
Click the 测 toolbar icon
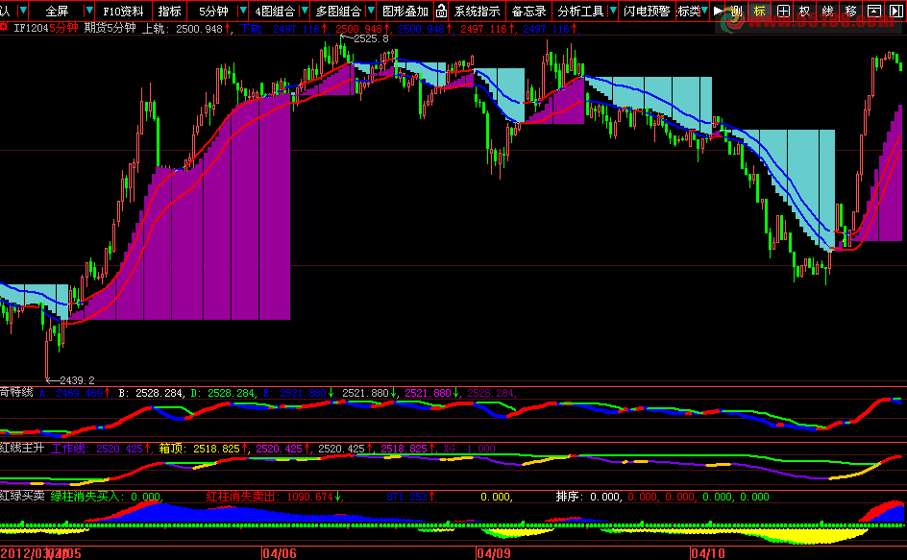[x=736, y=11]
